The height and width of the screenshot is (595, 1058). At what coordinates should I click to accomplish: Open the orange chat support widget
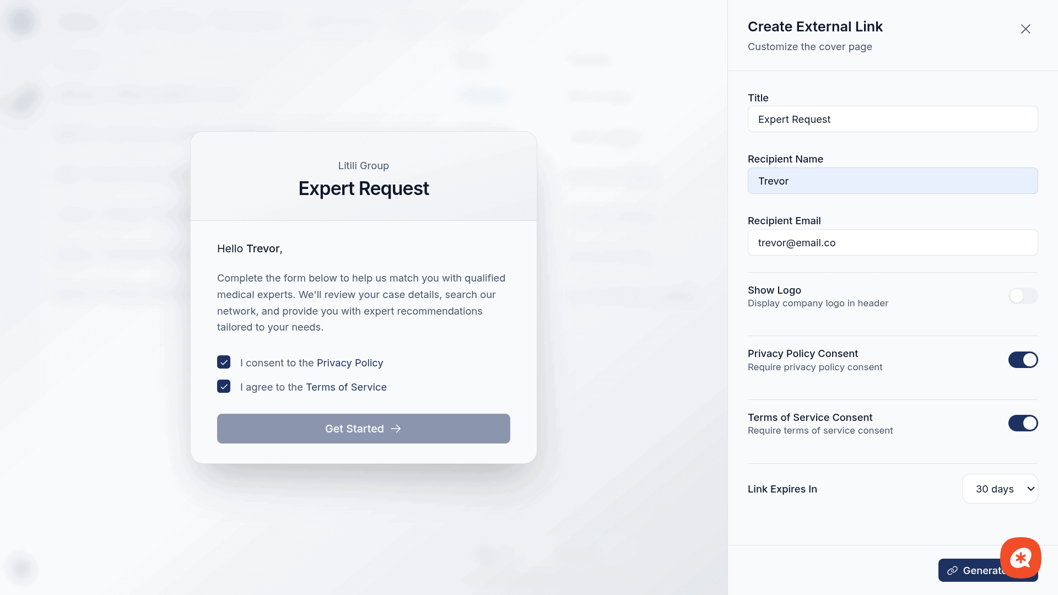point(1021,558)
